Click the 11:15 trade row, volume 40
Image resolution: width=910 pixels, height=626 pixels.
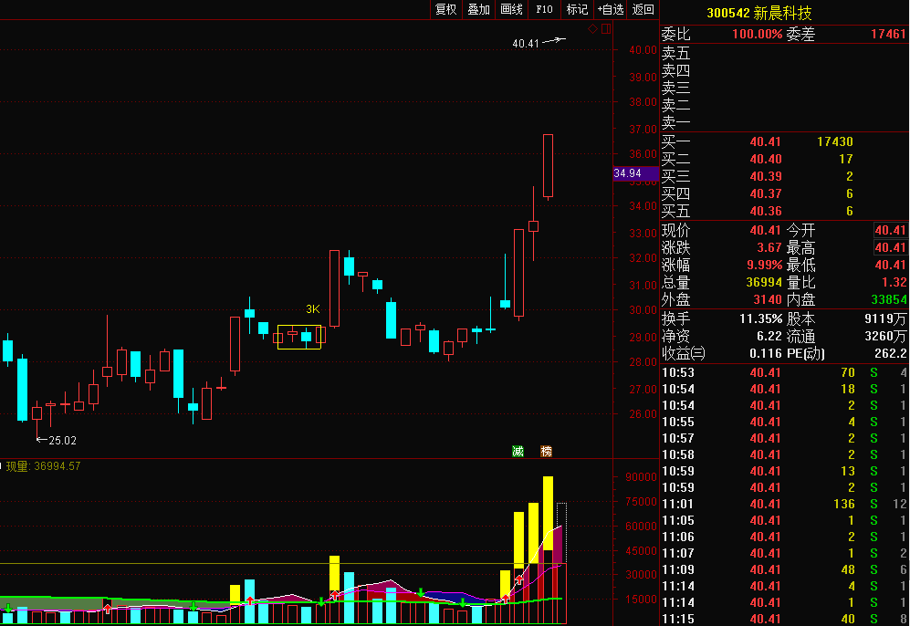[785, 619]
